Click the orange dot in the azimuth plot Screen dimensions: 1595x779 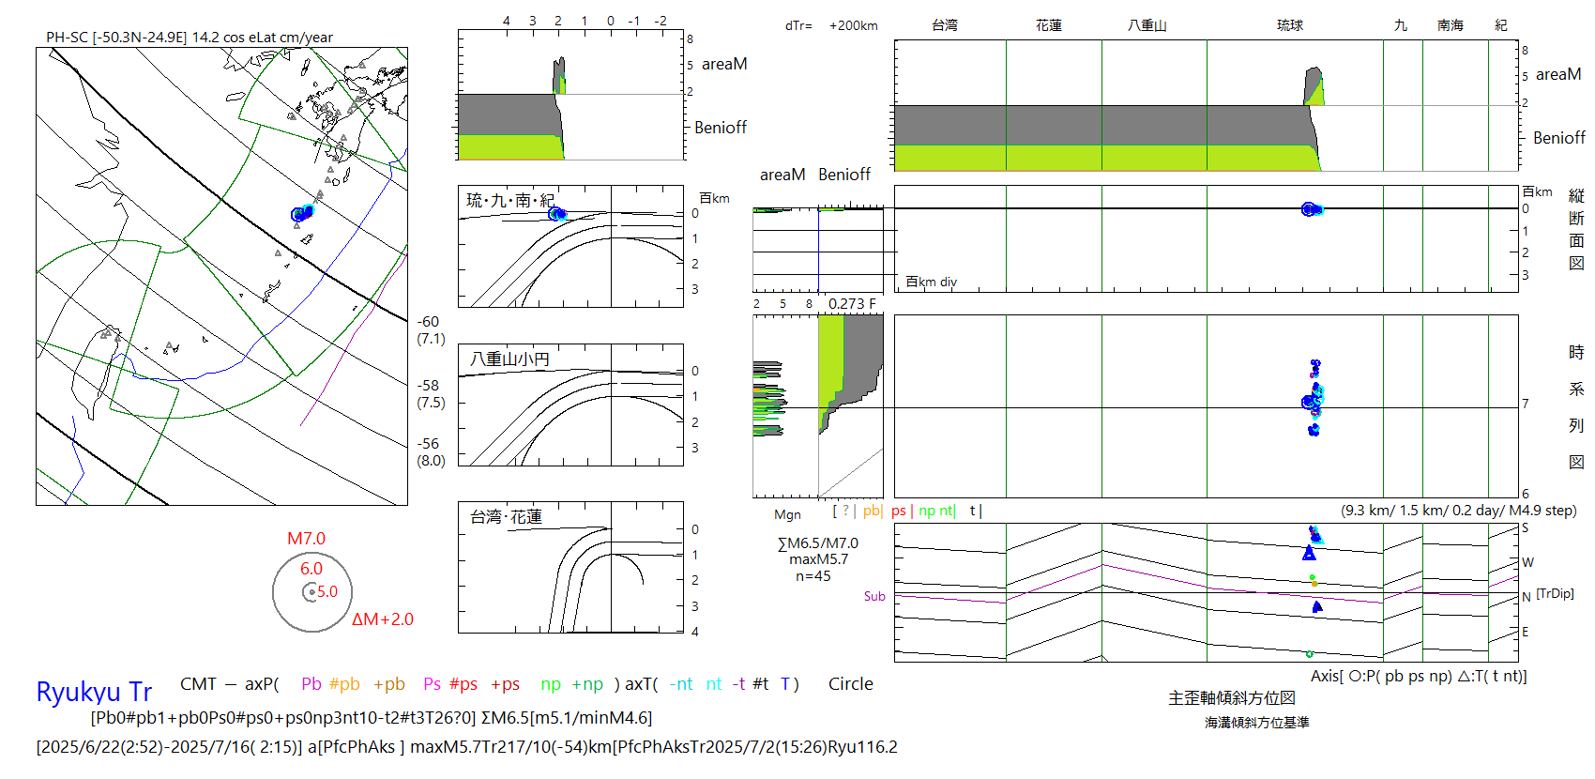[1314, 584]
